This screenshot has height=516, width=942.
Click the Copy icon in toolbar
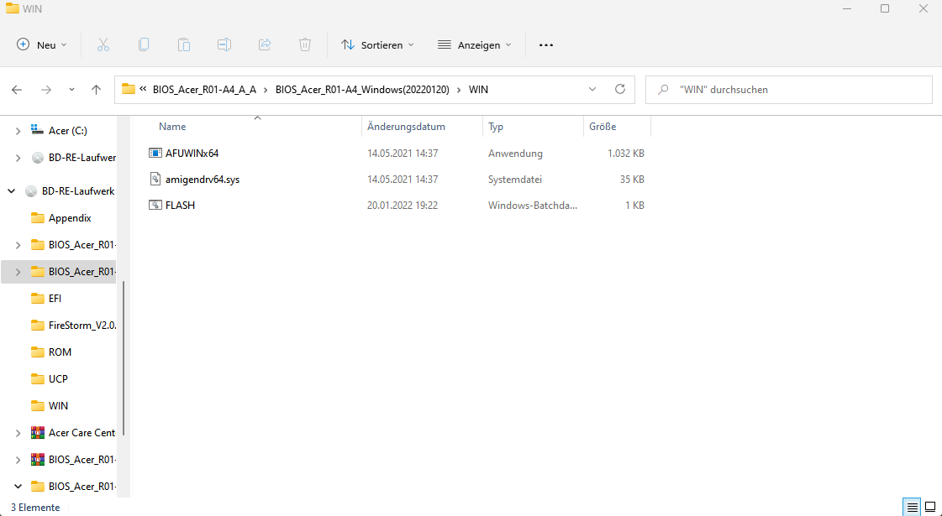coord(144,45)
